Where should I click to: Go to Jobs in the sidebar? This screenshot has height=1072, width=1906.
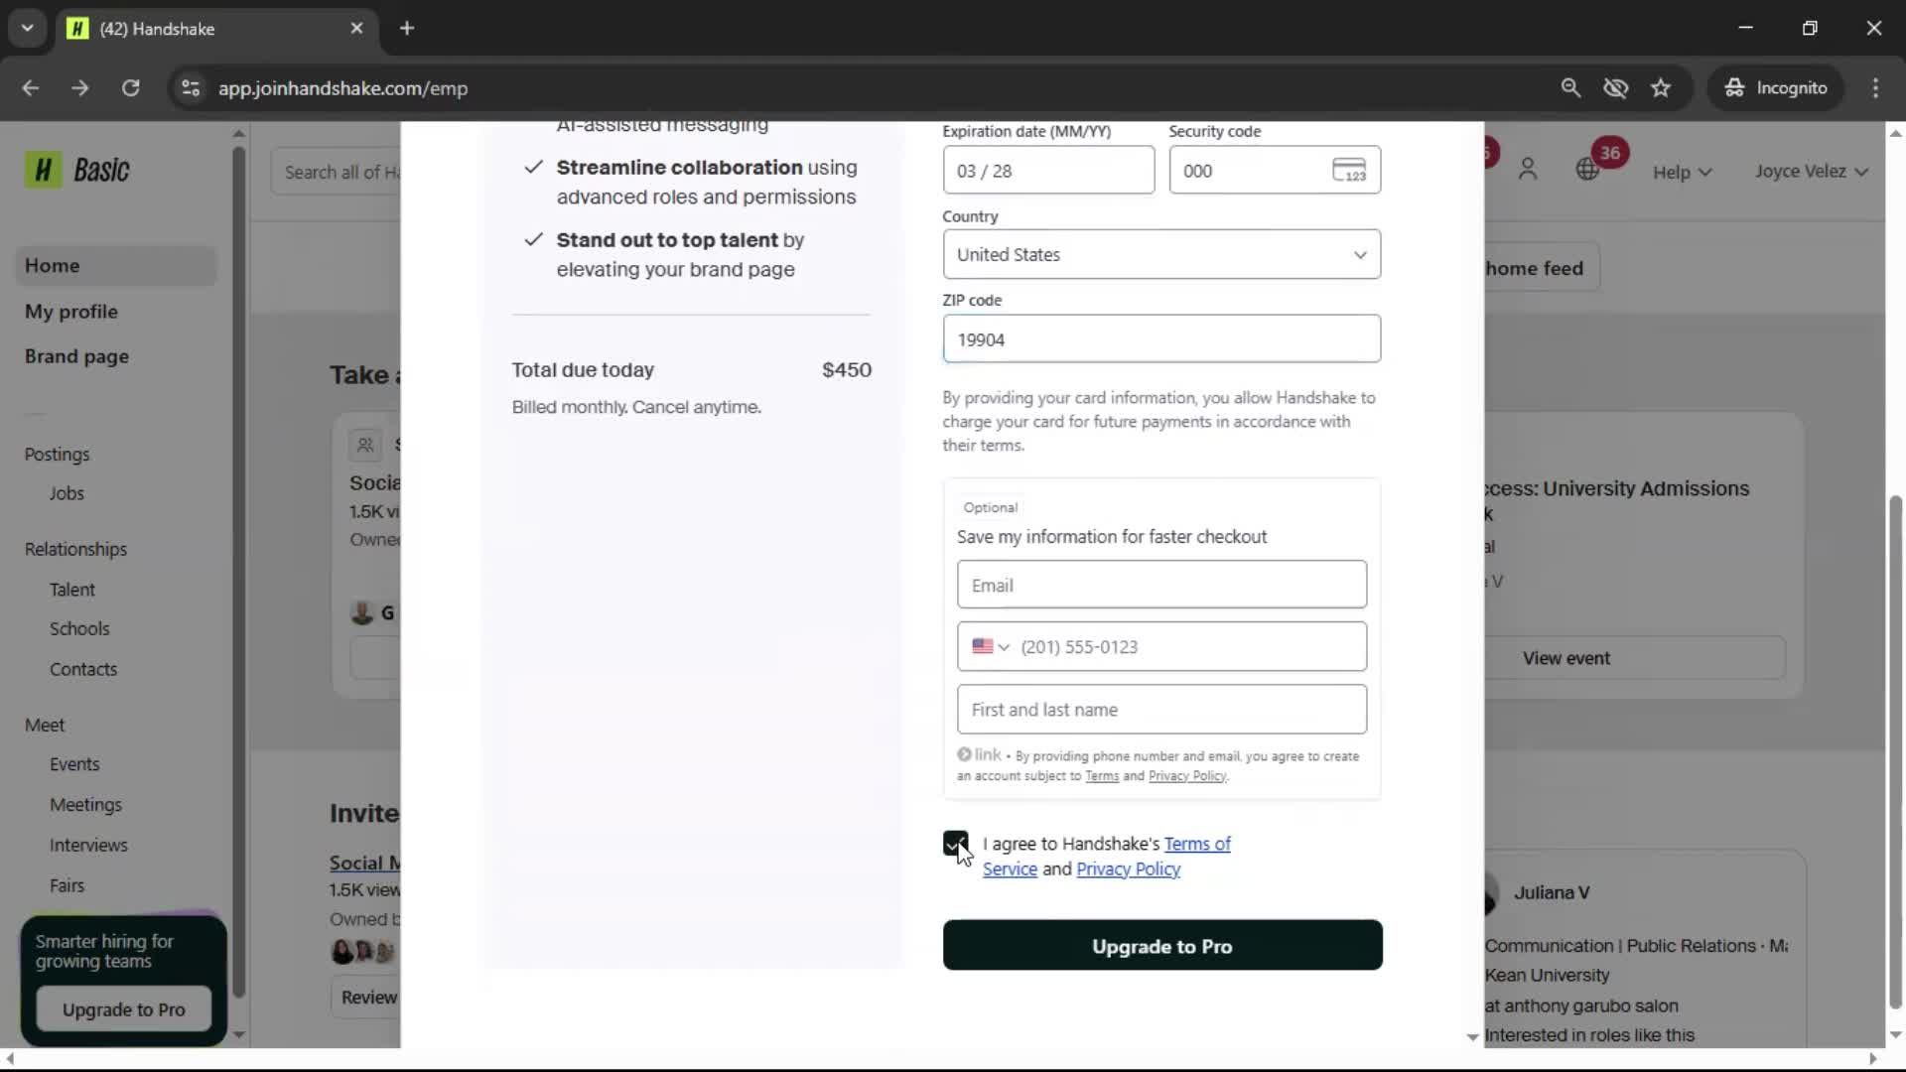click(67, 493)
